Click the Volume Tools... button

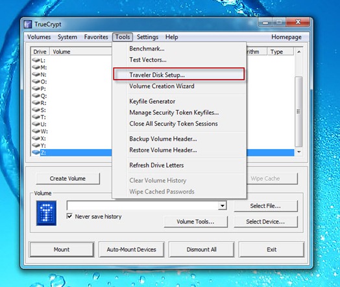tap(195, 222)
